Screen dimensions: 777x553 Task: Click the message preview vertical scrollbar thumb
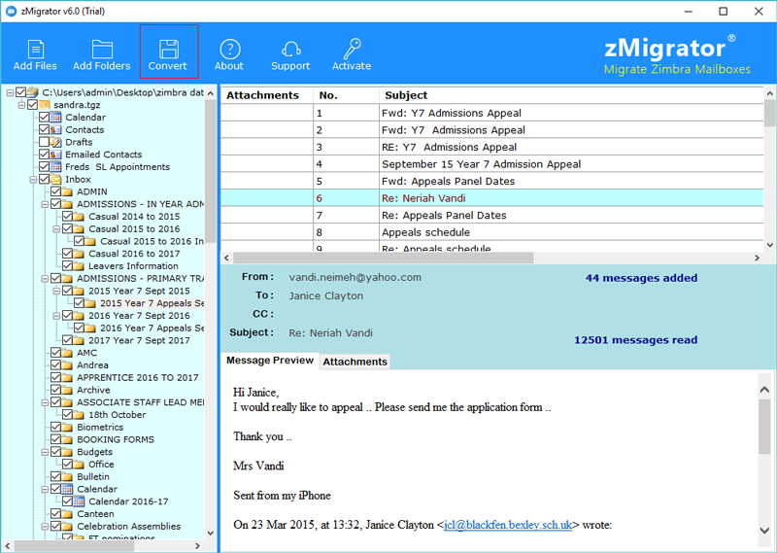tap(764, 427)
